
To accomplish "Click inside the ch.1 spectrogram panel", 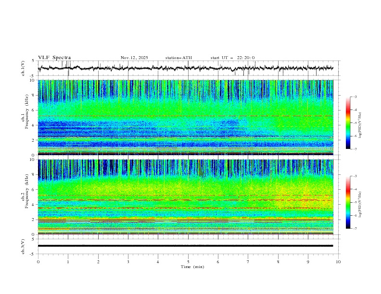I will [x=185, y=117].
